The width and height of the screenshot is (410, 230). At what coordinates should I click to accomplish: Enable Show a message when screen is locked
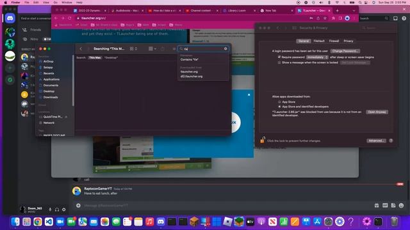[x=279, y=63]
